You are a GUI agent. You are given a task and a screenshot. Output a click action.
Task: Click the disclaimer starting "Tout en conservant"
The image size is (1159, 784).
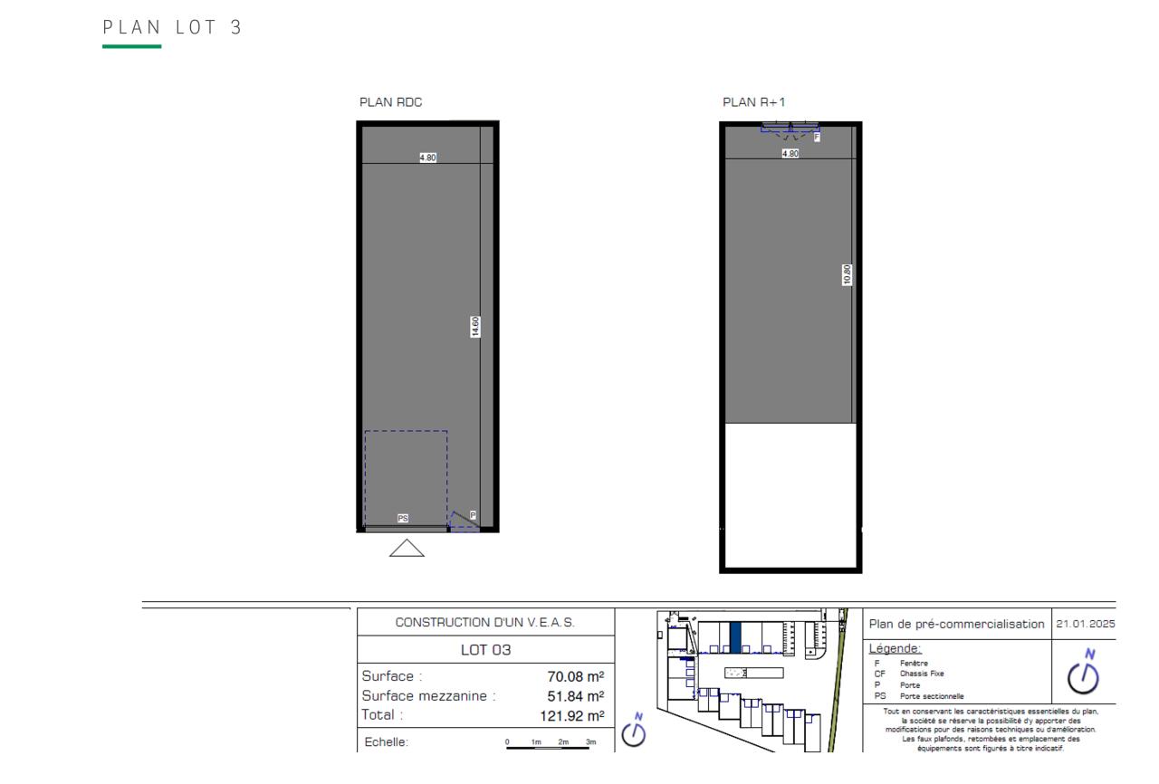(x=991, y=730)
